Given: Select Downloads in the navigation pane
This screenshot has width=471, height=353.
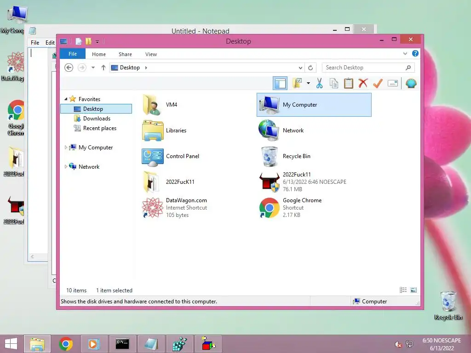Looking at the screenshot, I should (97, 118).
